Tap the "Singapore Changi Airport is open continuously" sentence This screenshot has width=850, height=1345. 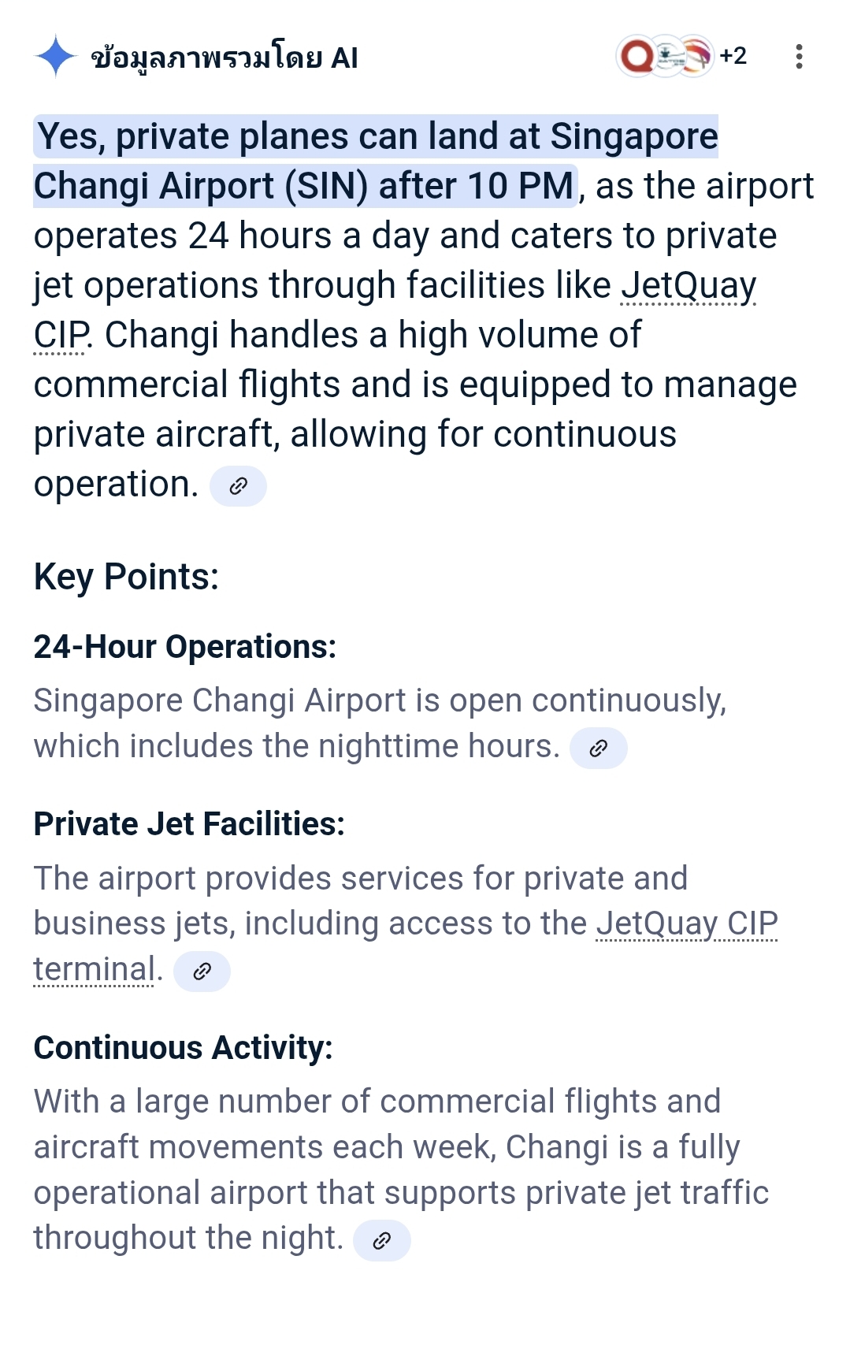pos(380,723)
